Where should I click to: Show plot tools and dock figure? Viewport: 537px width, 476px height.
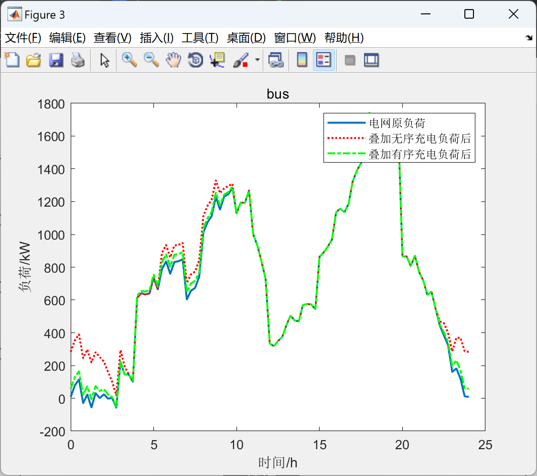click(371, 60)
